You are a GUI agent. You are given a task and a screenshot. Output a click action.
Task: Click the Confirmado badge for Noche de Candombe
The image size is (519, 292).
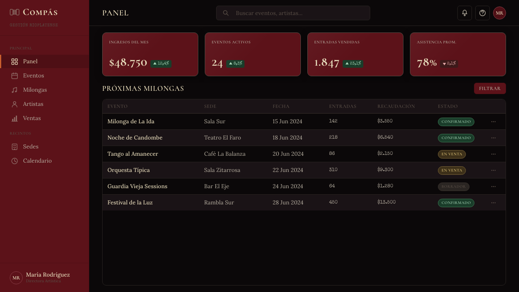(456, 138)
